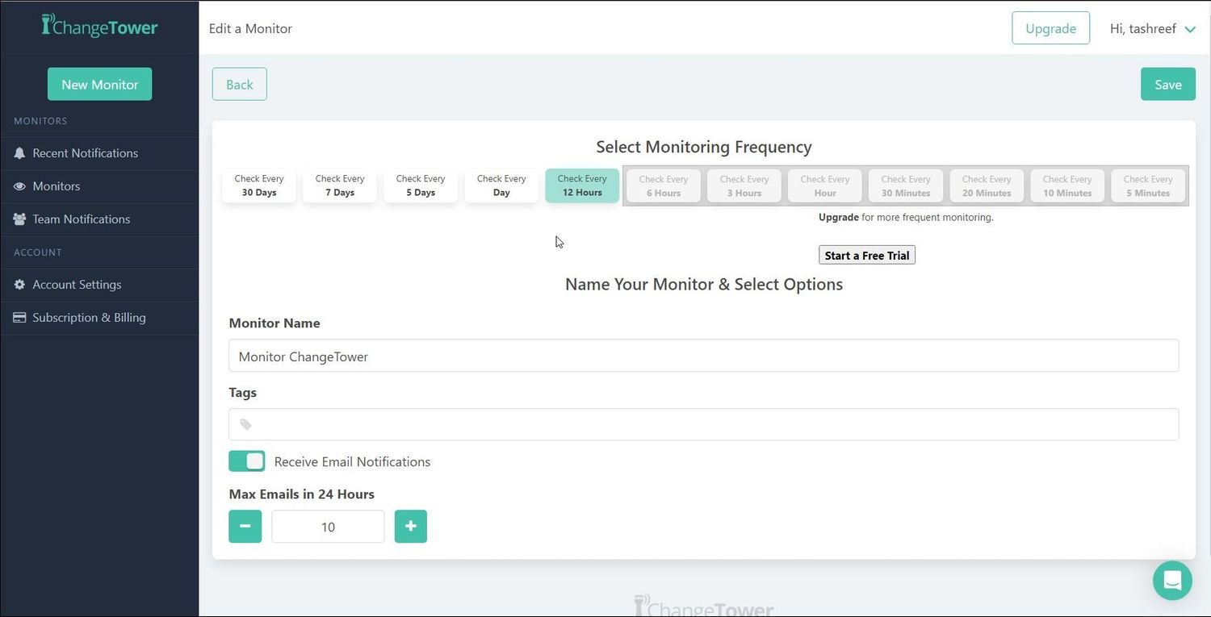Decrease max emails with minus button

pos(245,527)
